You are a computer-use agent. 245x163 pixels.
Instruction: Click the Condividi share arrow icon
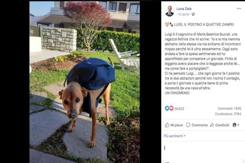212,125
